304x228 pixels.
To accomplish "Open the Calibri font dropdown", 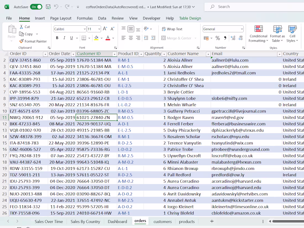I will coord(85,29).
